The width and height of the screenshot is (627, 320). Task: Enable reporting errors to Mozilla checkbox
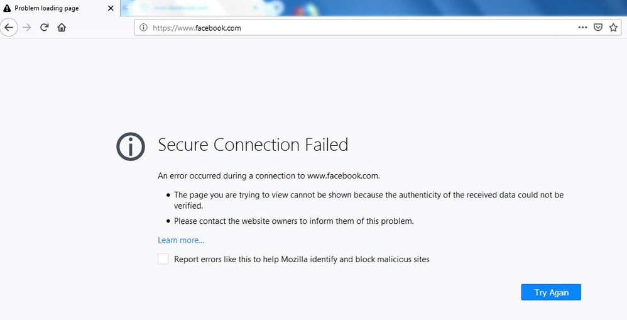pos(163,259)
